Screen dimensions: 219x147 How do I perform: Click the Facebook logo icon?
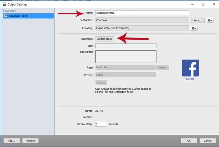(x=190, y=68)
